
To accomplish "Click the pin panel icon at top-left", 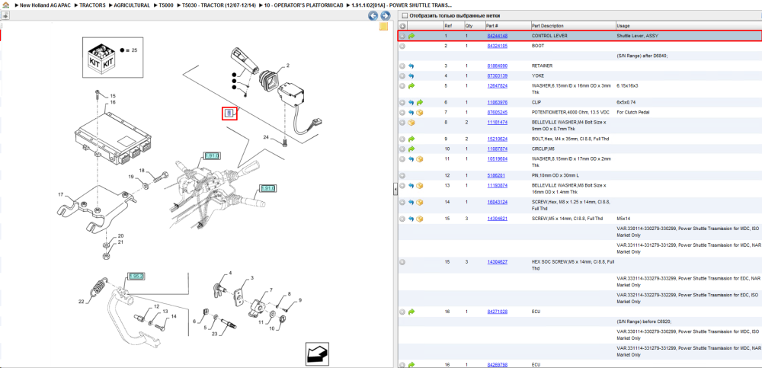I will pos(5,15).
